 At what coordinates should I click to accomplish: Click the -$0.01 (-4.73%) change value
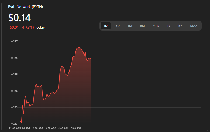[x=21, y=27]
